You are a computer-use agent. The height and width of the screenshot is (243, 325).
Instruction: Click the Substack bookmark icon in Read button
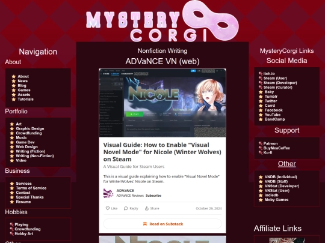145,224
